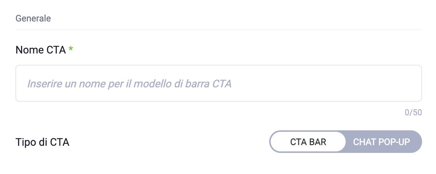Click the Nome CTA field label
The height and width of the screenshot is (174, 436).
coord(41,50)
